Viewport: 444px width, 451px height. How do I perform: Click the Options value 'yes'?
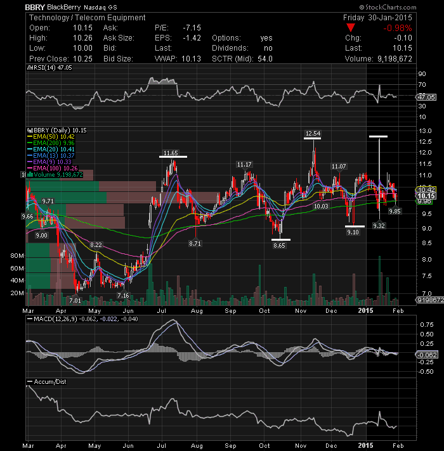tap(266, 38)
